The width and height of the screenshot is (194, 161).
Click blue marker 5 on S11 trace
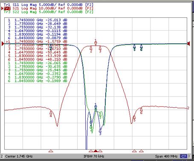click(x=134, y=47)
